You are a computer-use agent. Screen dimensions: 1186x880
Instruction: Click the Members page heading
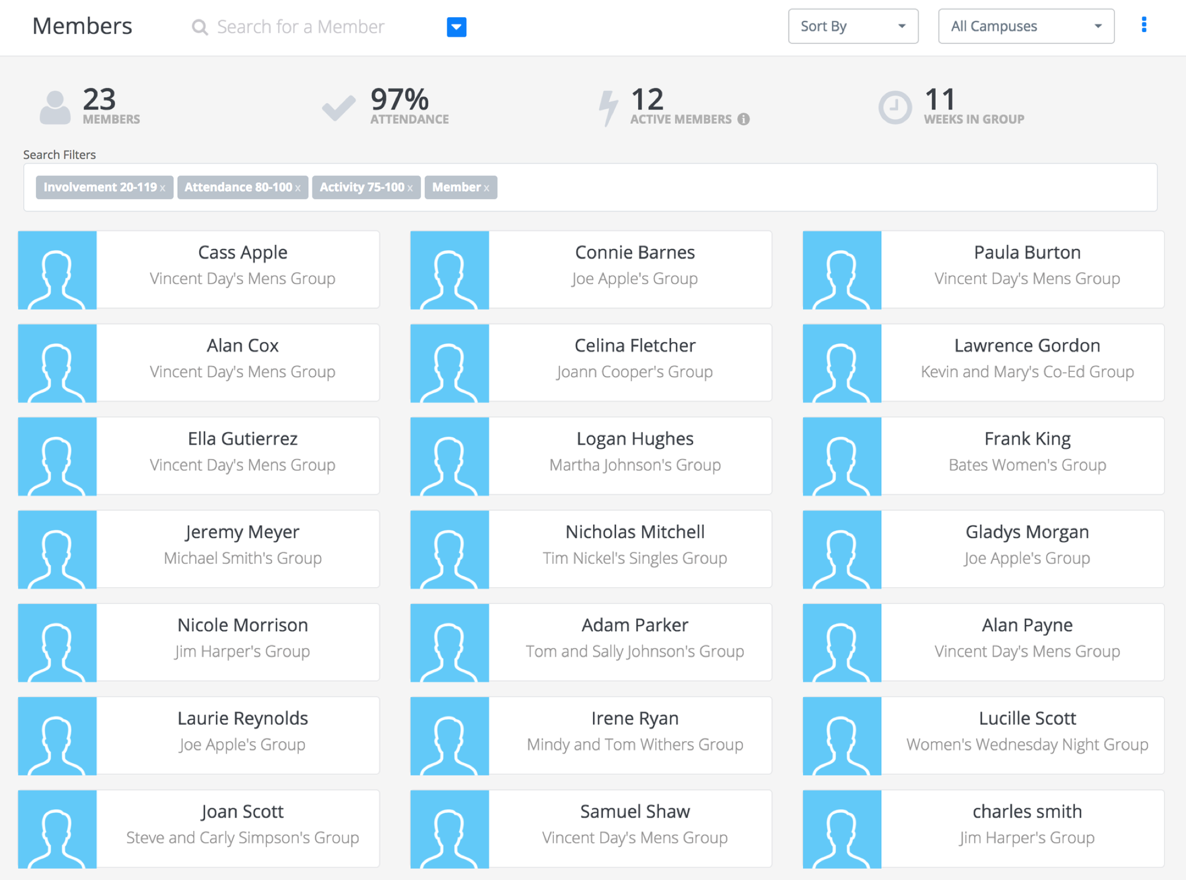click(x=82, y=26)
